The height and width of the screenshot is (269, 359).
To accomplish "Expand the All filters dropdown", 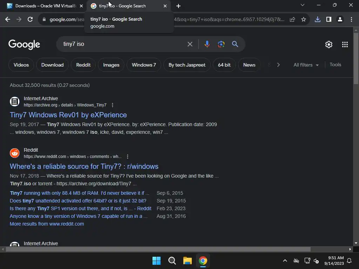I will tap(306, 65).
